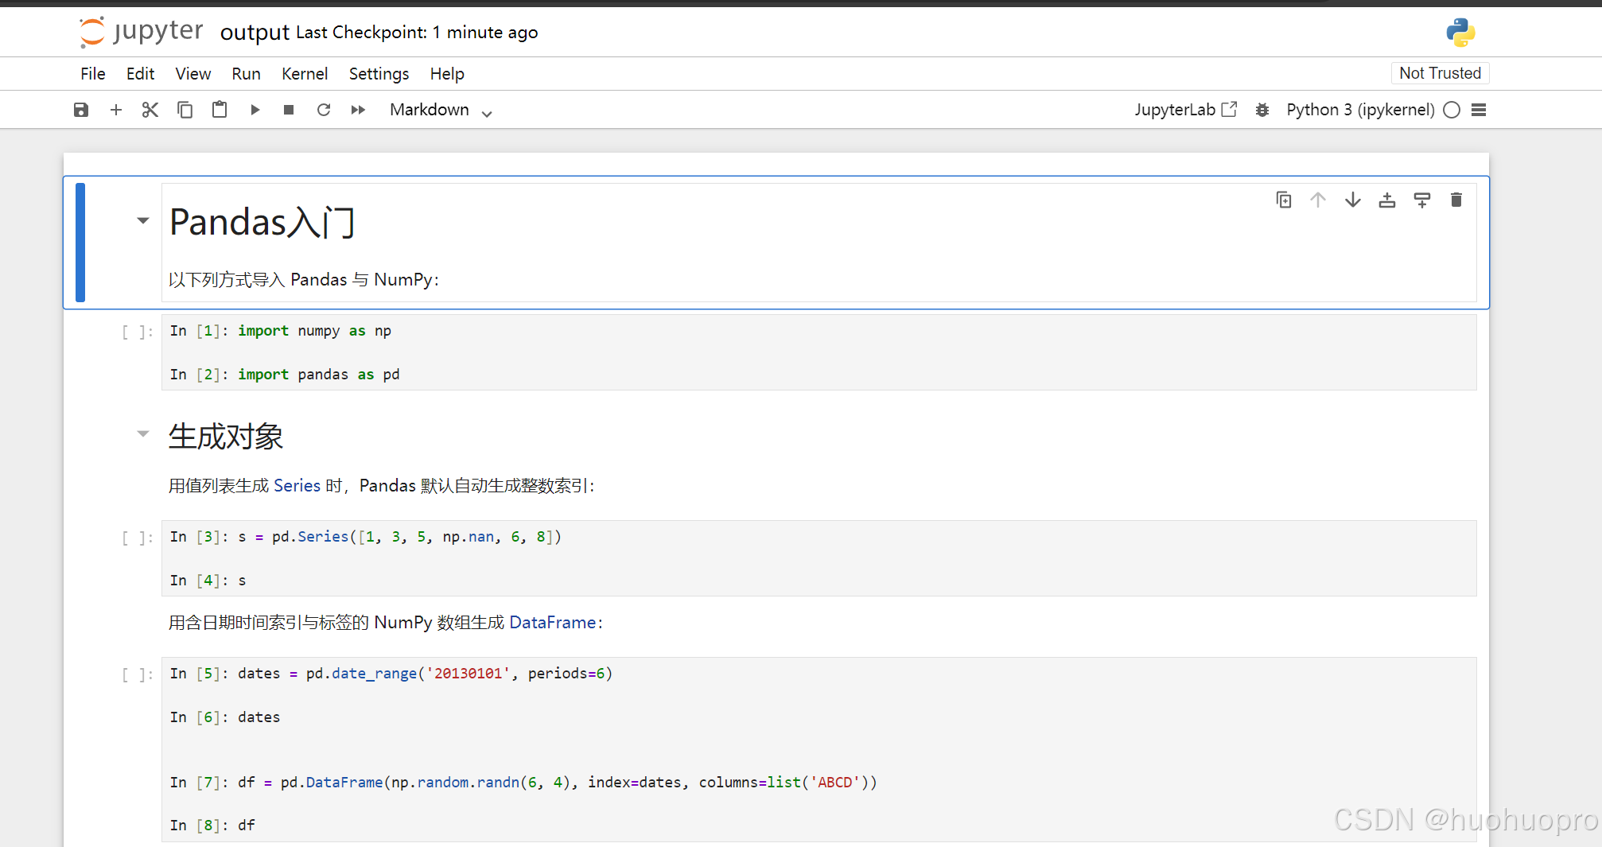This screenshot has height=847, width=1602.
Task: Open the Run menu
Action: pyautogui.click(x=247, y=74)
